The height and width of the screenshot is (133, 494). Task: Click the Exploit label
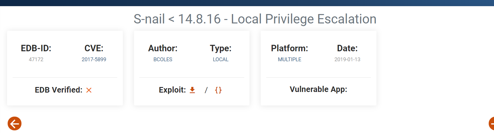tap(172, 90)
